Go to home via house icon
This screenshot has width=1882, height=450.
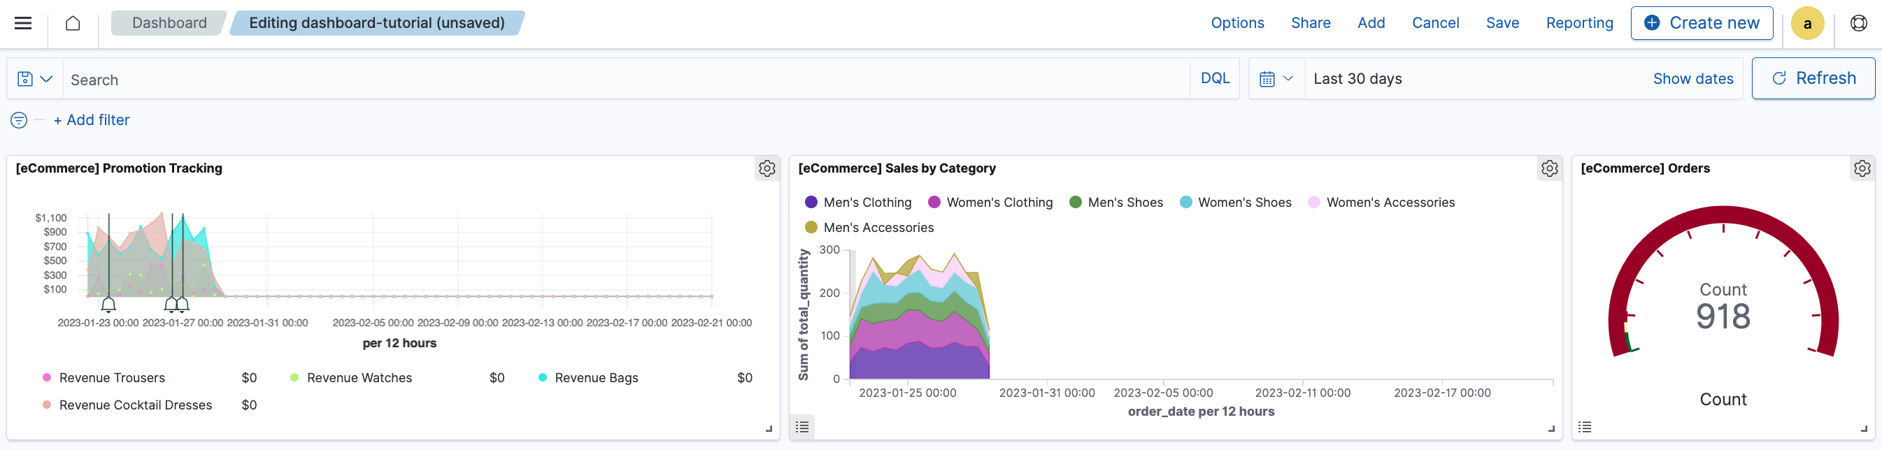tap(72, 23)
